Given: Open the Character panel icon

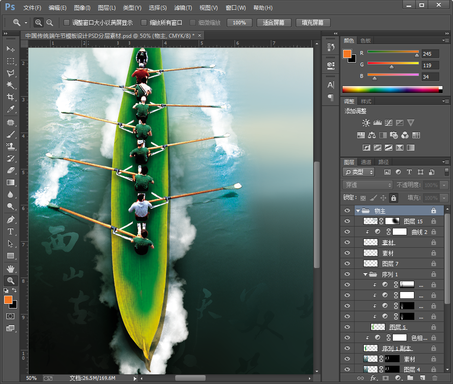Looking at the screenshot, I should (x=331, y=85).
